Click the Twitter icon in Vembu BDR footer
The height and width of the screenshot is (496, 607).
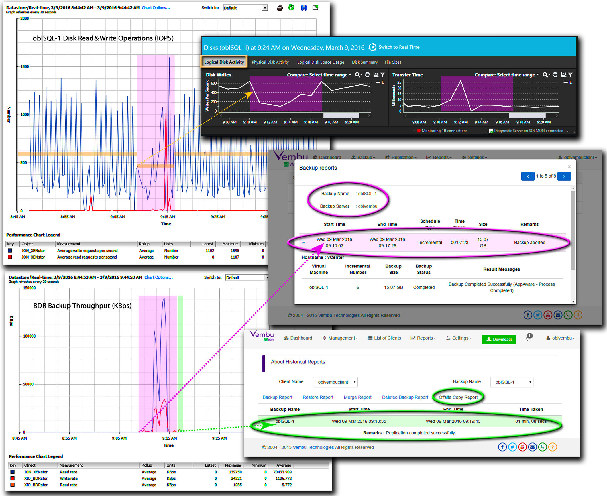[x=512, y=447]
